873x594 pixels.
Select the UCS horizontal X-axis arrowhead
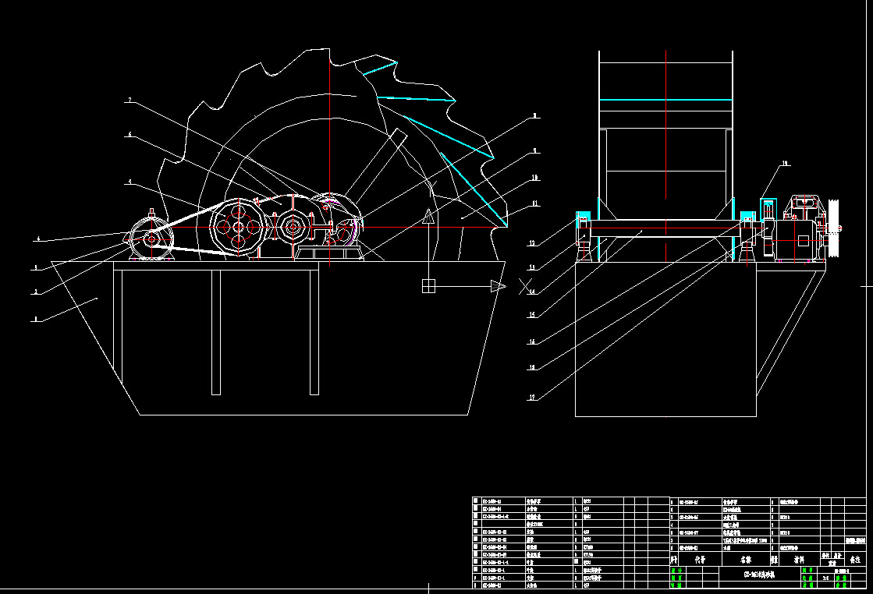click(497, 286)
